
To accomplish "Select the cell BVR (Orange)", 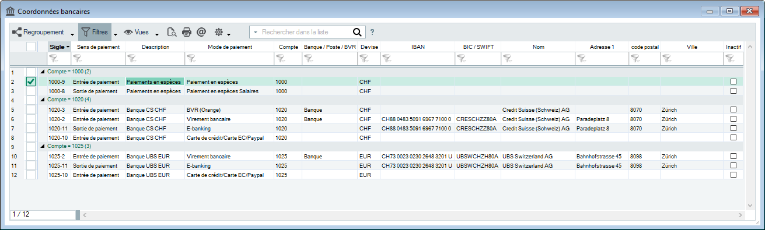I will click(229, 109).
